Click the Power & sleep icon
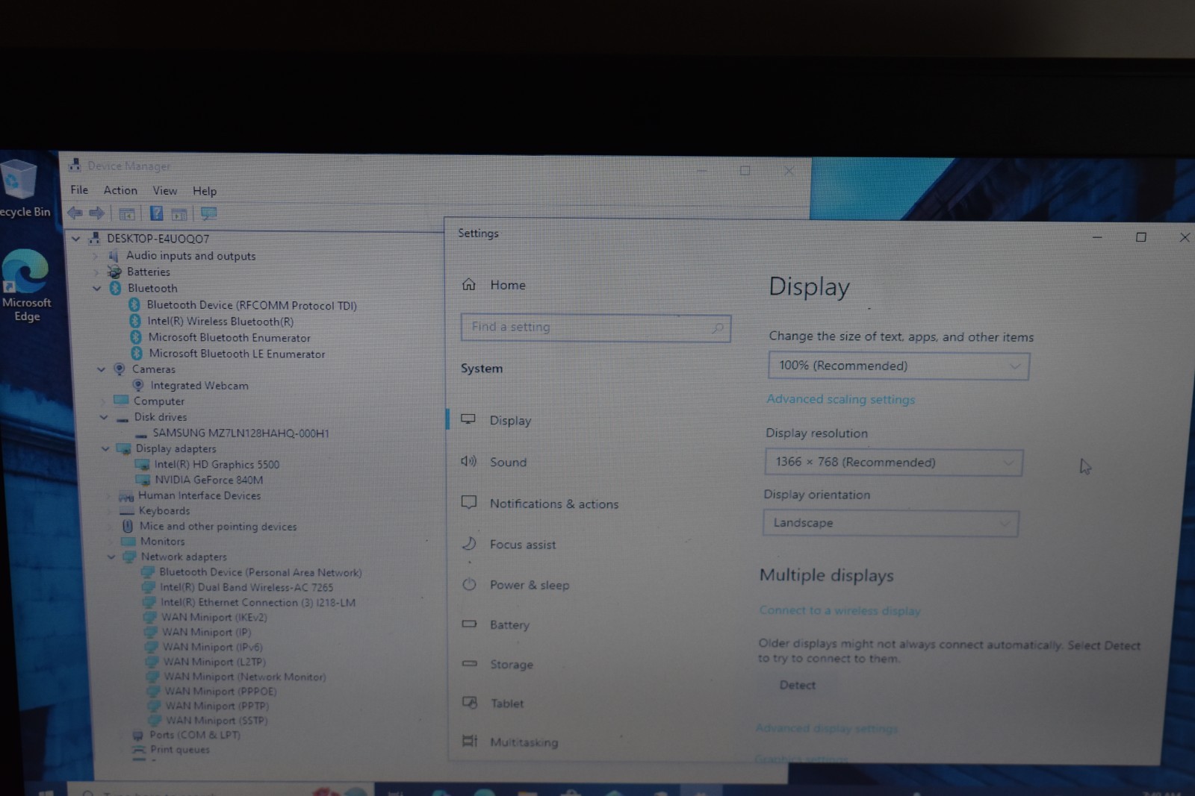Screen dimensions: 1195x796 click(x=469, y=584)
